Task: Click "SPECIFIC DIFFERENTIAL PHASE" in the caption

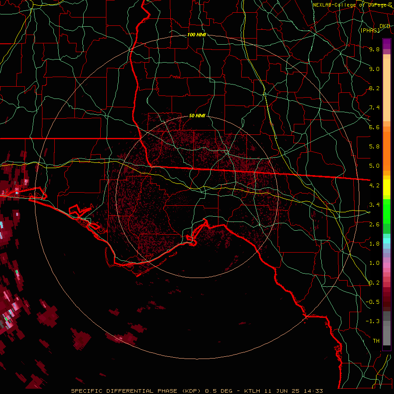Action: tap(125, 391)
